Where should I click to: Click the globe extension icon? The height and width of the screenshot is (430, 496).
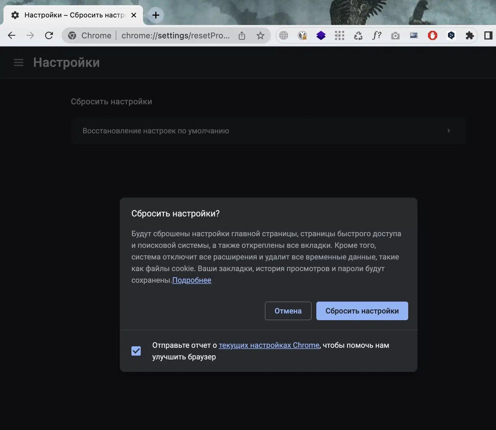[x=283, y=35]
